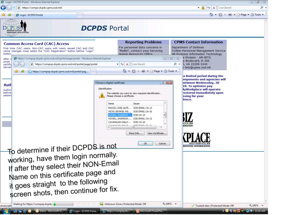This screenshot has height=215, width=287.
Task: Click the certificate list vertical scrollbar
Action: (165, 115)
